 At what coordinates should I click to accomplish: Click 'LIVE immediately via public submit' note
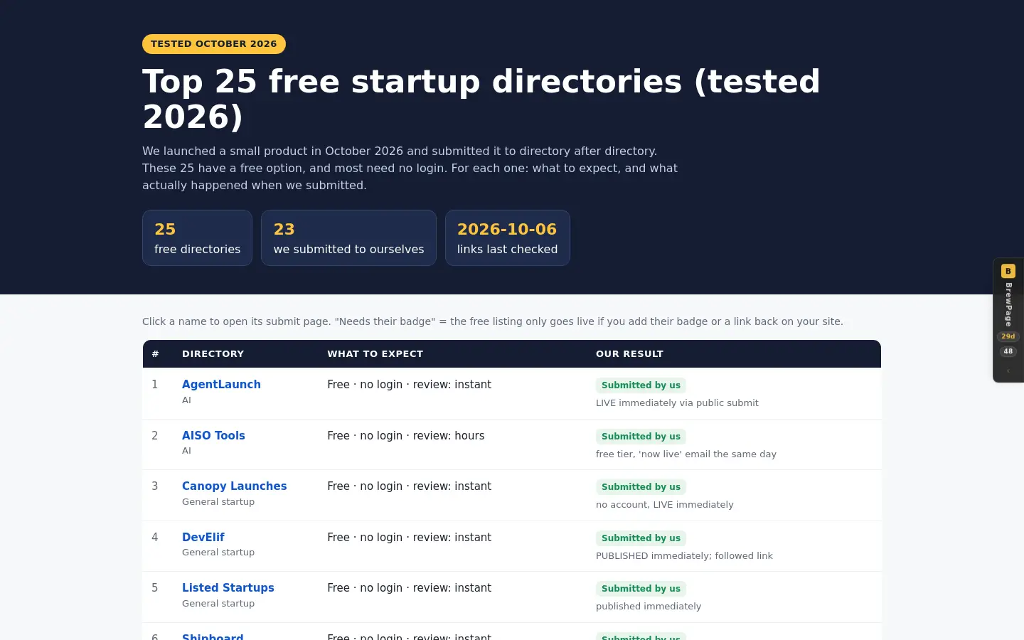677,402
